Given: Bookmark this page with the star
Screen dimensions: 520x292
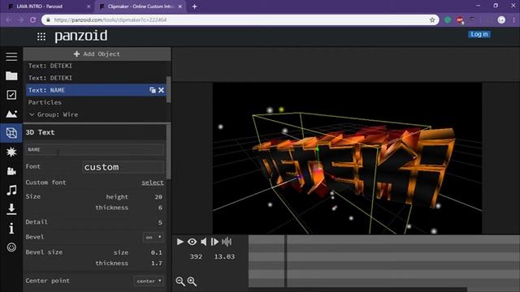Looking at the screenshot, I should point(432,19).
